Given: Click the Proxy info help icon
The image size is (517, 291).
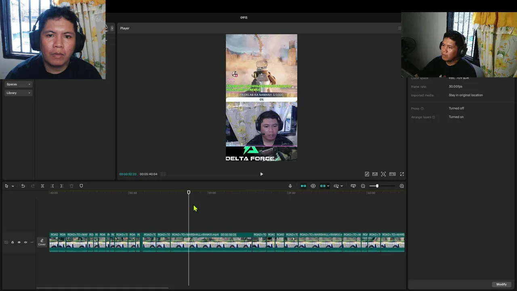Looking at the screenshot, I should (x=422, y=109).
